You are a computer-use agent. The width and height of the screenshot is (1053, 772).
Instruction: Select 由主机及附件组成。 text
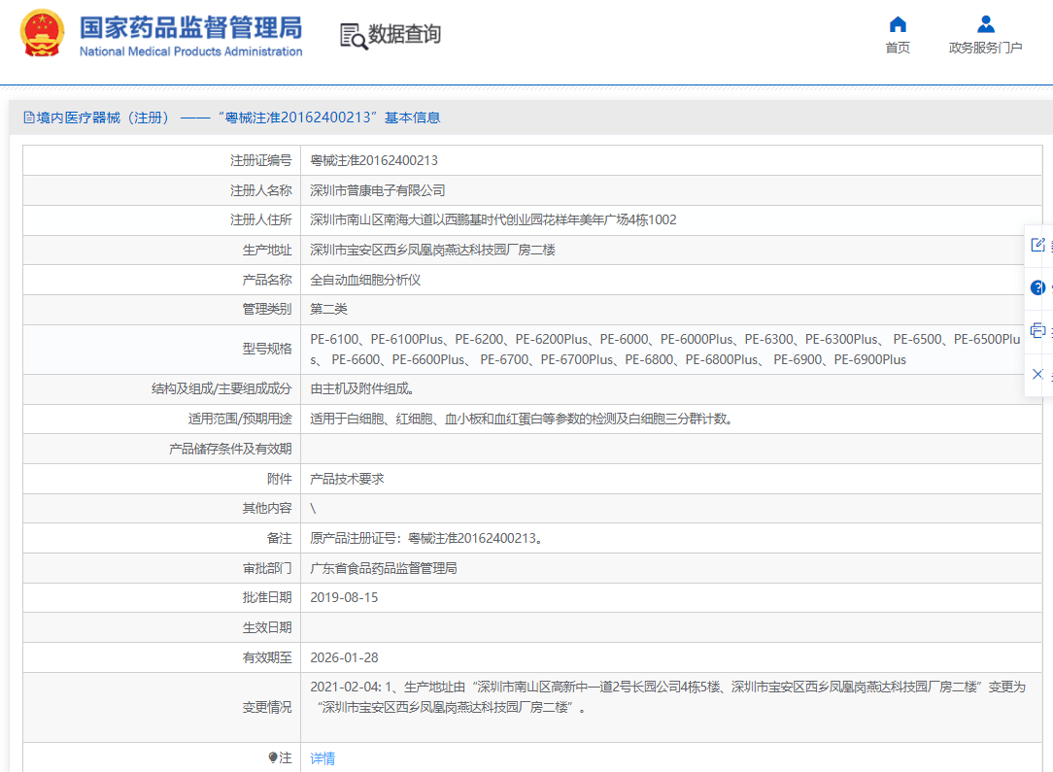coord(362,388)
